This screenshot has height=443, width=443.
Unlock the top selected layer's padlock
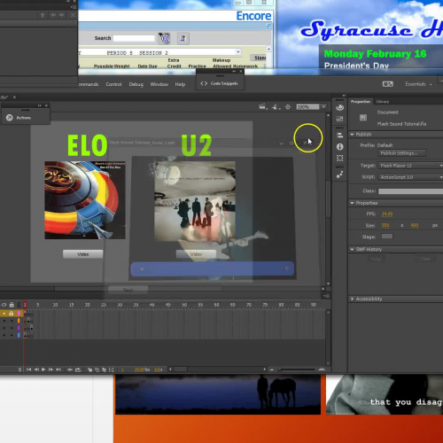[12, 313]
